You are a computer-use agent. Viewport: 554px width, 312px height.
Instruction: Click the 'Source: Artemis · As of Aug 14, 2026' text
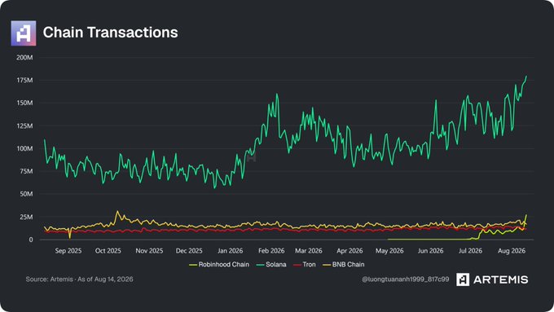79,279
